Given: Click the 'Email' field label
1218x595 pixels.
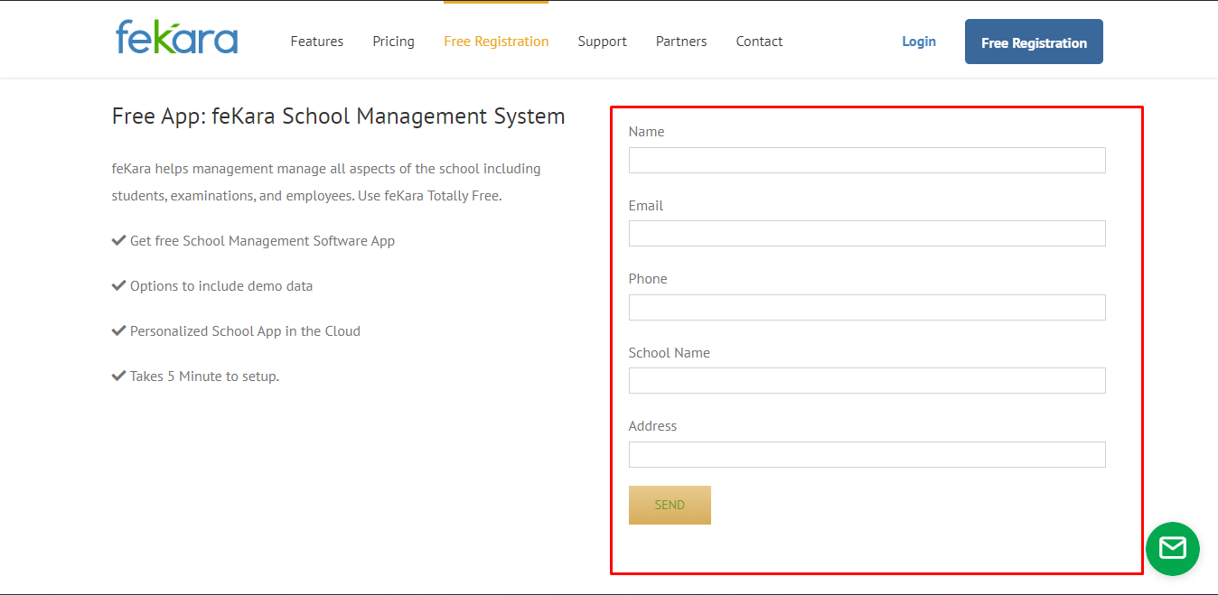Looking at the screenshot, I should coord(646,206).
